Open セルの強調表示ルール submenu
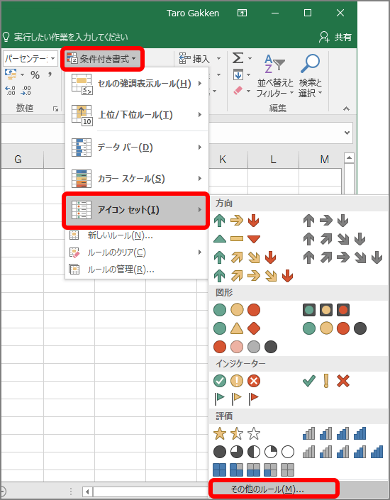Screen dimensions: 390x500 pos(136,84)
